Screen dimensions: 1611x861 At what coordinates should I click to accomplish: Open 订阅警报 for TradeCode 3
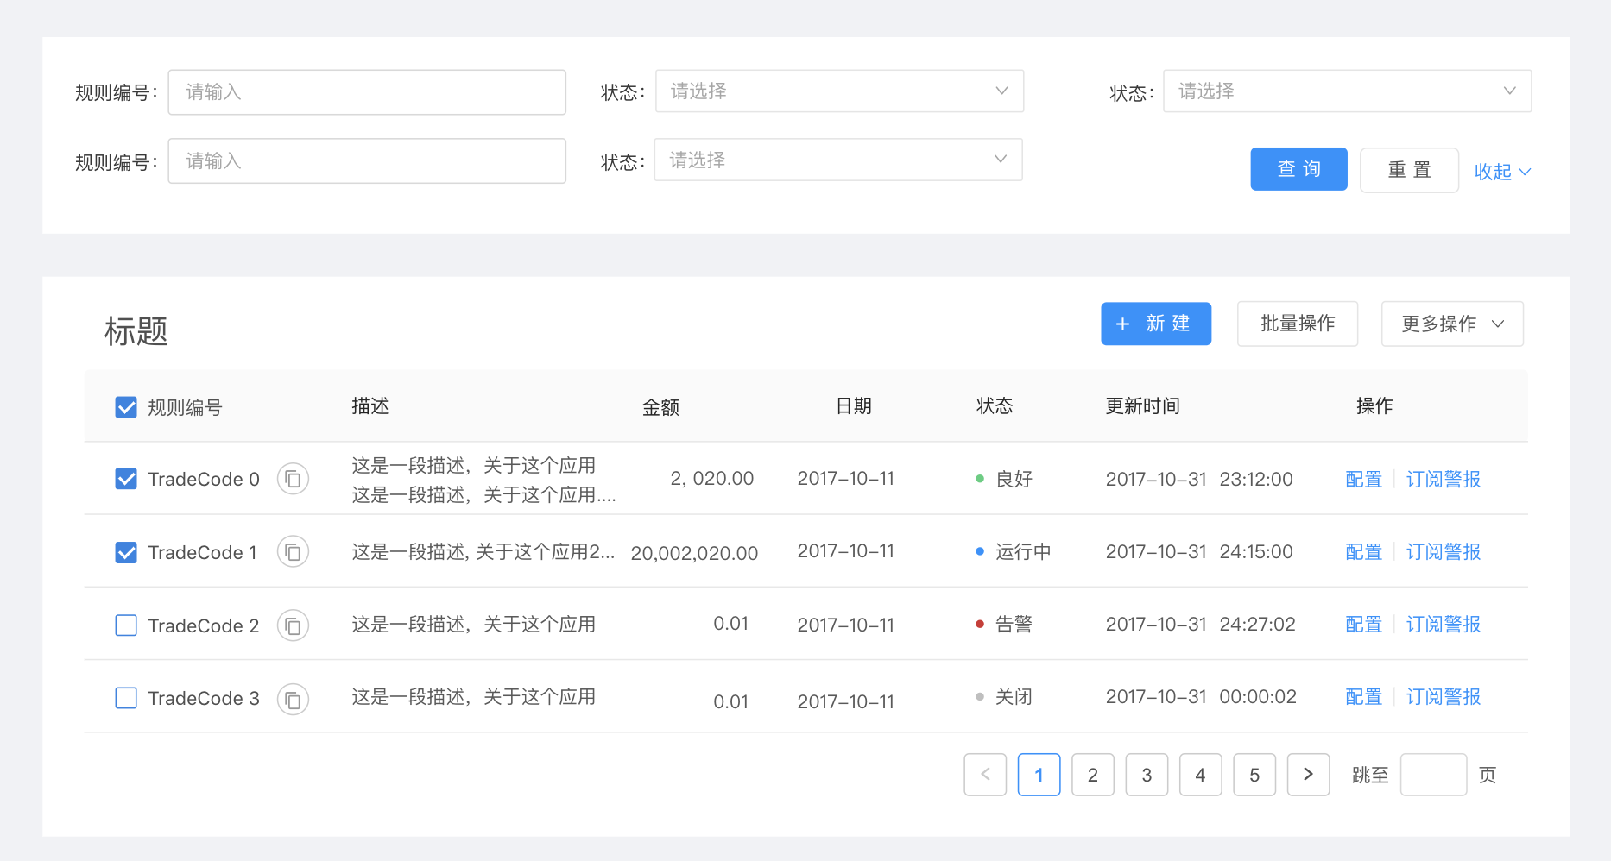1444,696
